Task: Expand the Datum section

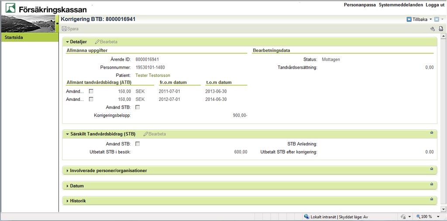Action: click(x=68, y=186)
